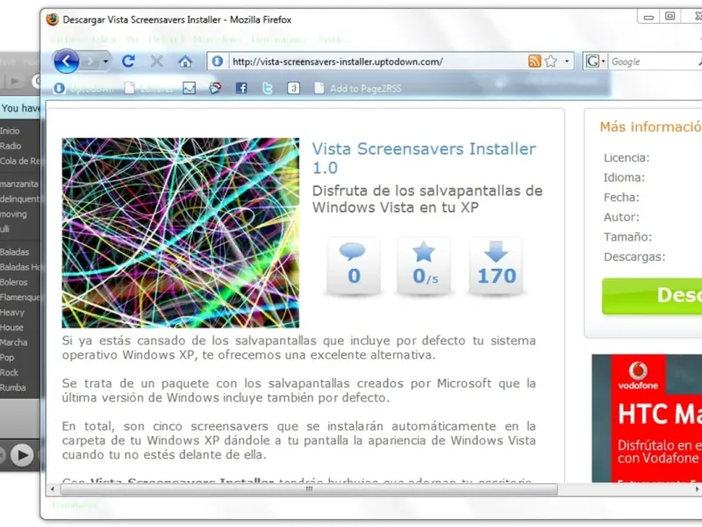The width and height of the screenshot is (702, 527).
Task: Open the back/forward history dropdown arrow
Action: 105,61
